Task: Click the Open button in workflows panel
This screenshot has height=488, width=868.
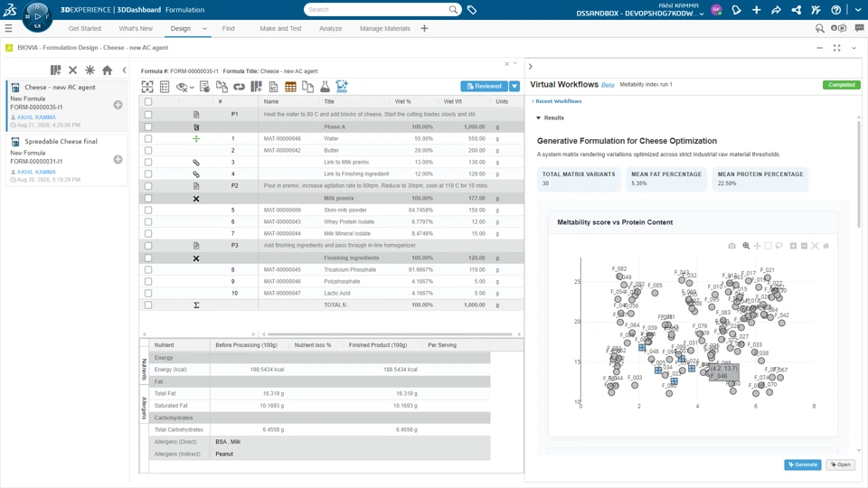Action: point(840,465)
